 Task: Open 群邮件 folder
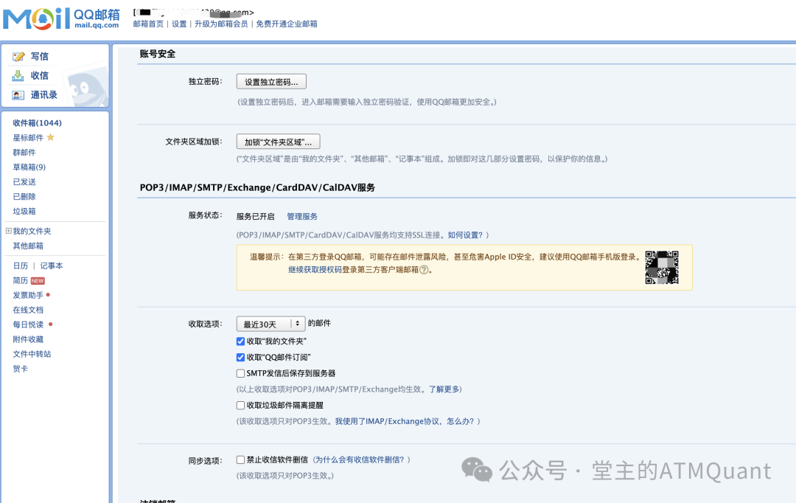[x=24, y=153]
